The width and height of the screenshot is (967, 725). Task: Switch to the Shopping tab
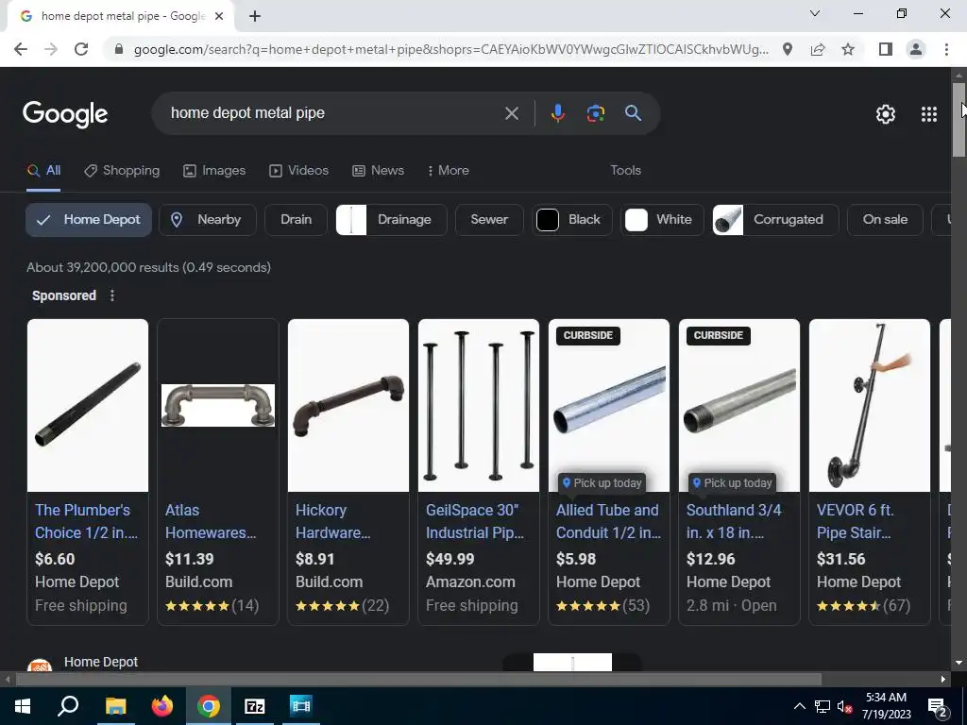[122, 171]
